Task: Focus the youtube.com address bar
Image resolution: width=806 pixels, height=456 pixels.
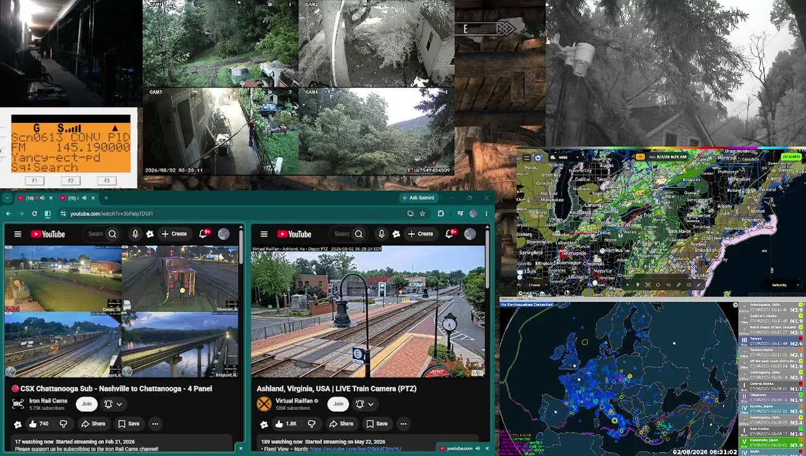Action: (234, 213)
